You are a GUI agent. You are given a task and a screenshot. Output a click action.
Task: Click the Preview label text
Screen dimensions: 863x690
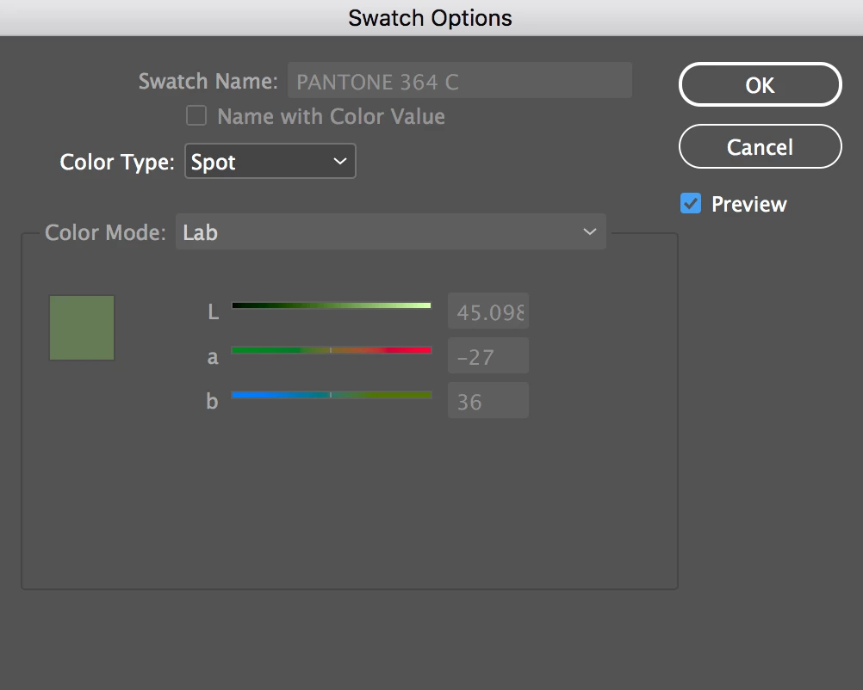[x=748, y=204]
